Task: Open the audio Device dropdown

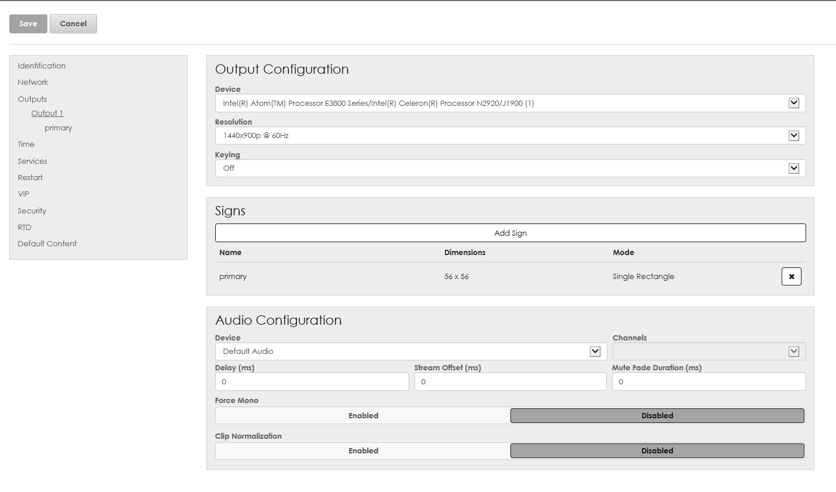Action: (x=410, y=352)
